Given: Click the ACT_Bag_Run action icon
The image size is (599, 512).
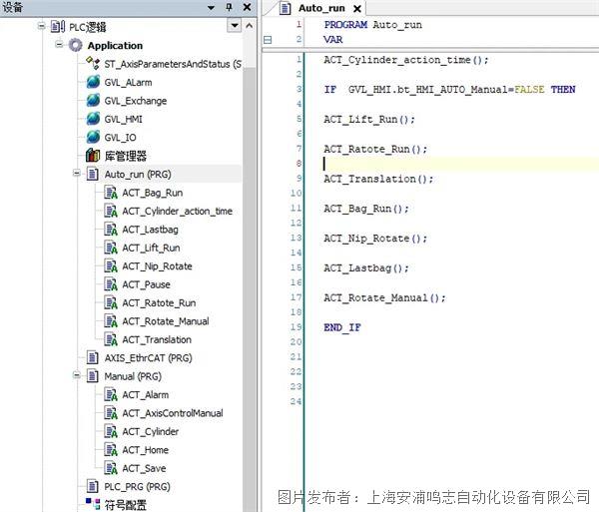Looking at the screenshot, I should 111,193.
